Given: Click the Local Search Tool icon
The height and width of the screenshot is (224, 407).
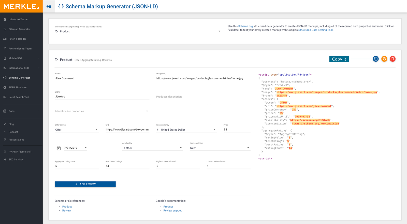Looking at the screenshot, I should click(5, 97).
